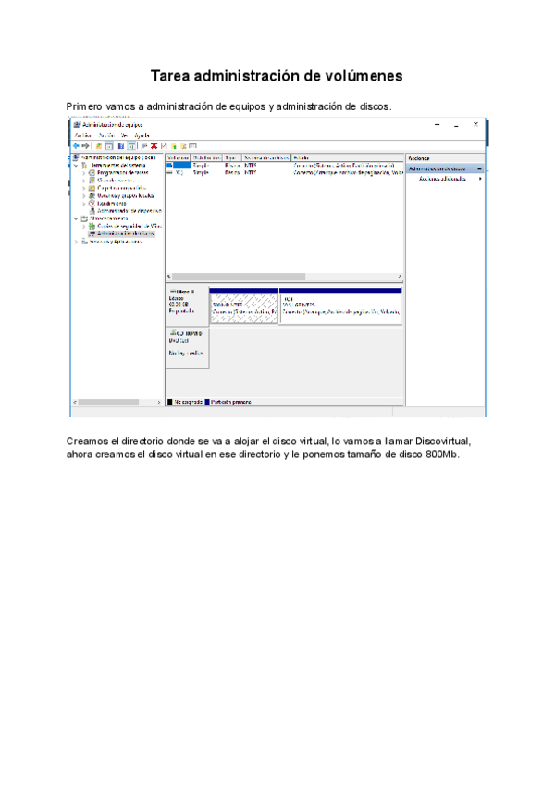
Task: Click the Estado column header
Action: tap(347, 157)
